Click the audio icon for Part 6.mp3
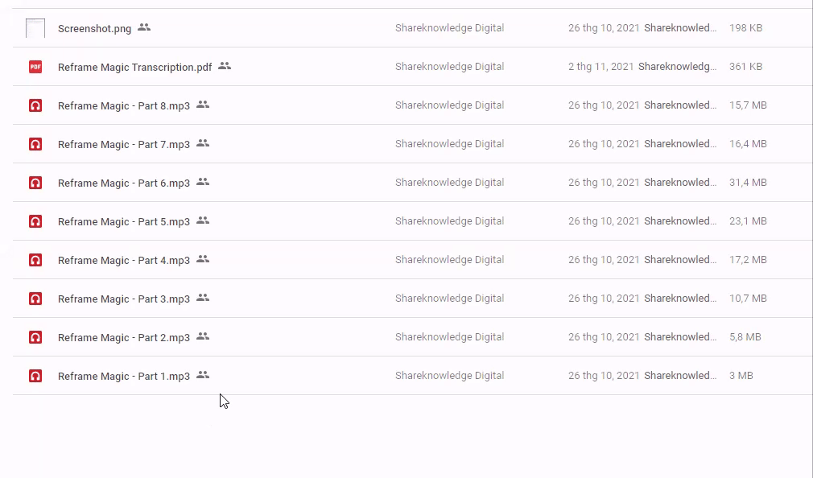The height and width of the screenshot is (478, 813). coord(35,183)
